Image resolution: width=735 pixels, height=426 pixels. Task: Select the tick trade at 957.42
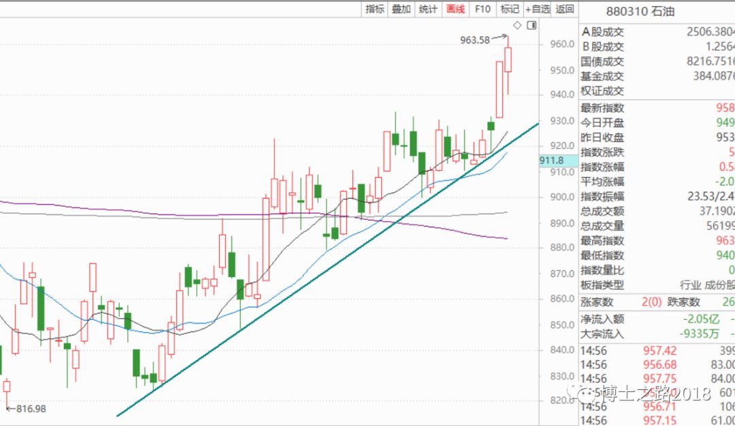tap(657, 350)
